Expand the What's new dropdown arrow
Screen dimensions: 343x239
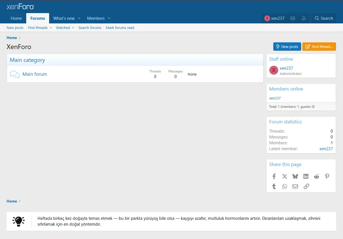pyautogui.click(x=79, y=18)
